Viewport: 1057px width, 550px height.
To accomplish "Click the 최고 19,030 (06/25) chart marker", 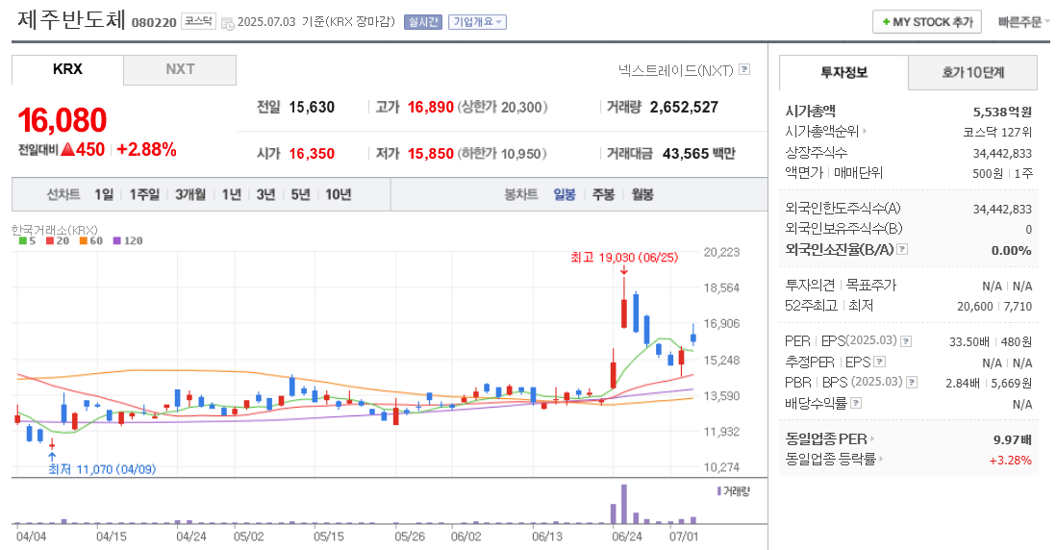I will pos(624,258).
